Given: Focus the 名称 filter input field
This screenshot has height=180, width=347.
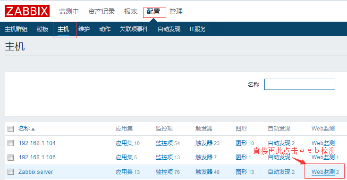Looking at the screenshot, I should (x=300, y=84).
